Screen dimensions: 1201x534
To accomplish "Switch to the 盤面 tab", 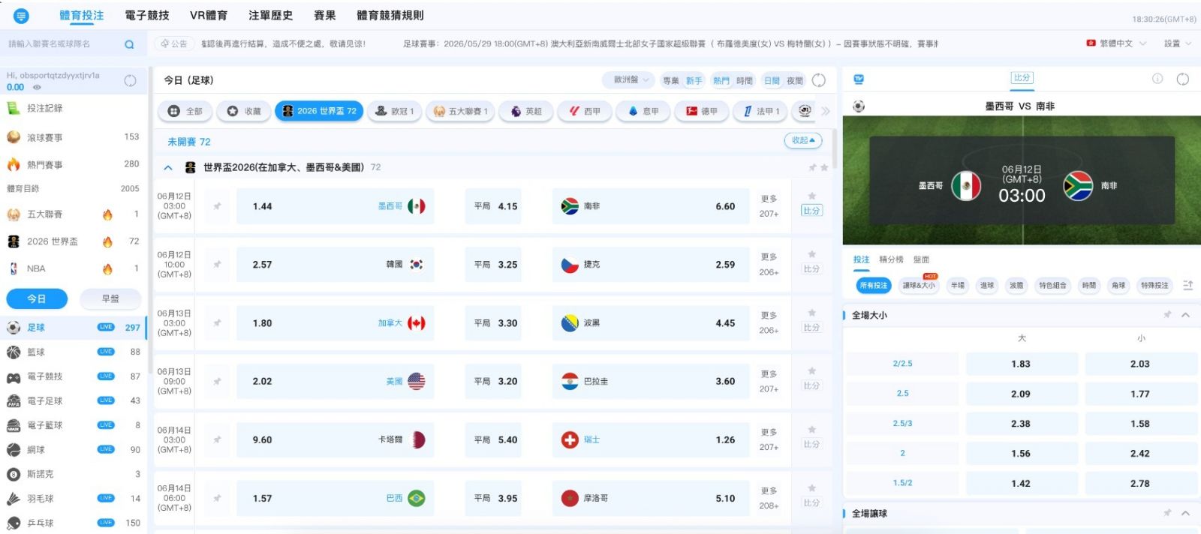I will coord(921,259).
